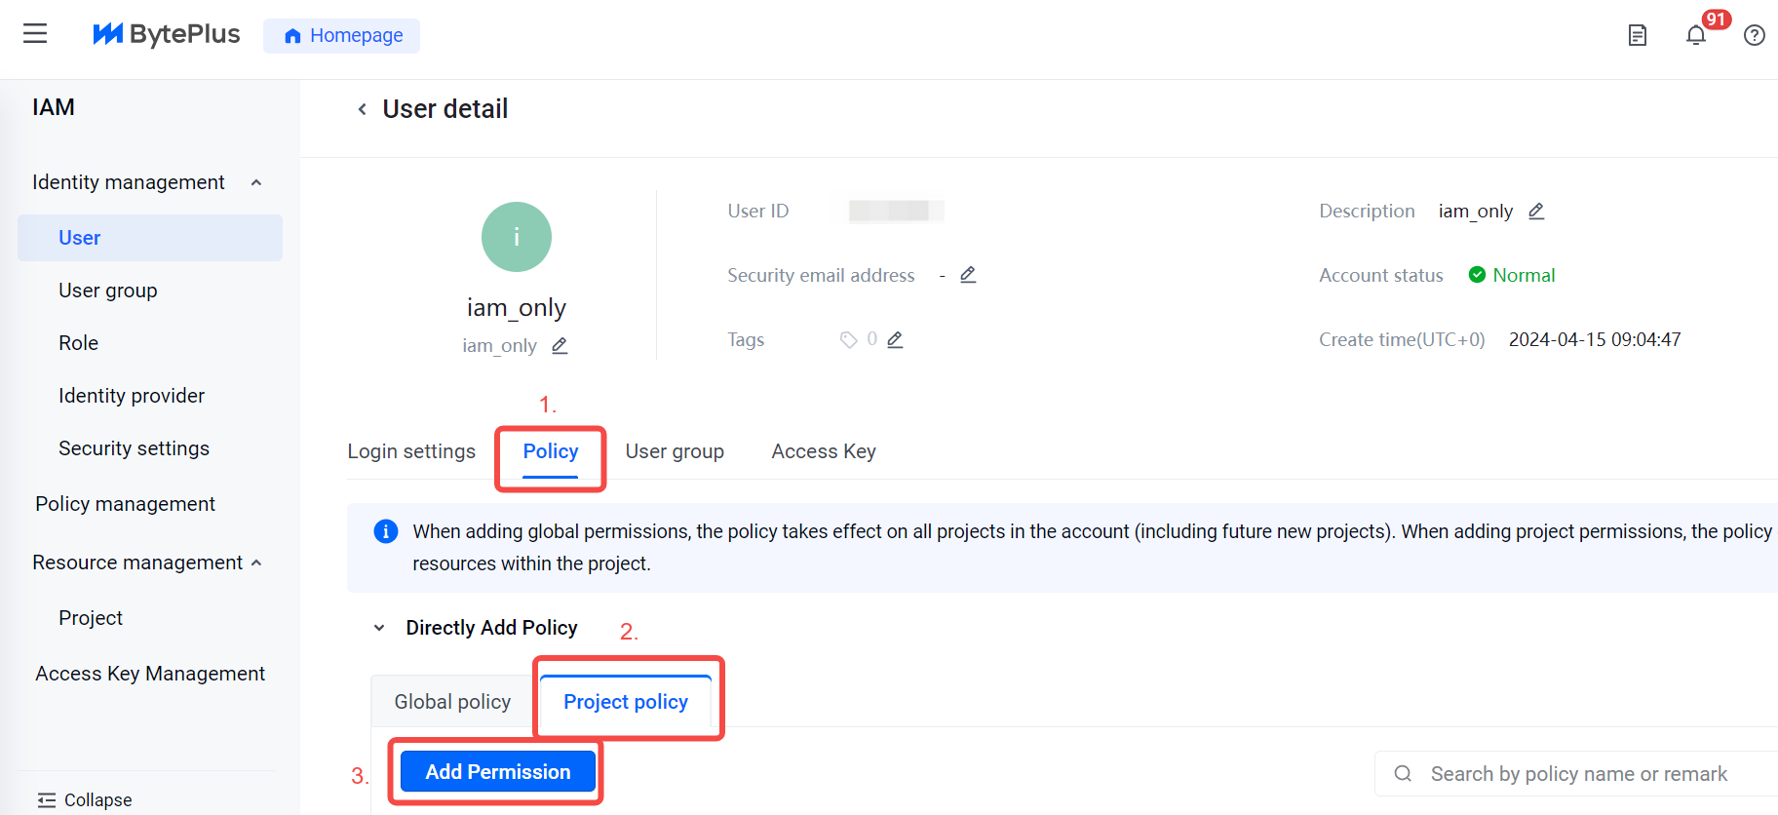This screenshot has height=815, width=1778.
Task: Edit the Description iam_only pencil icon
Action: point(1536,211)
